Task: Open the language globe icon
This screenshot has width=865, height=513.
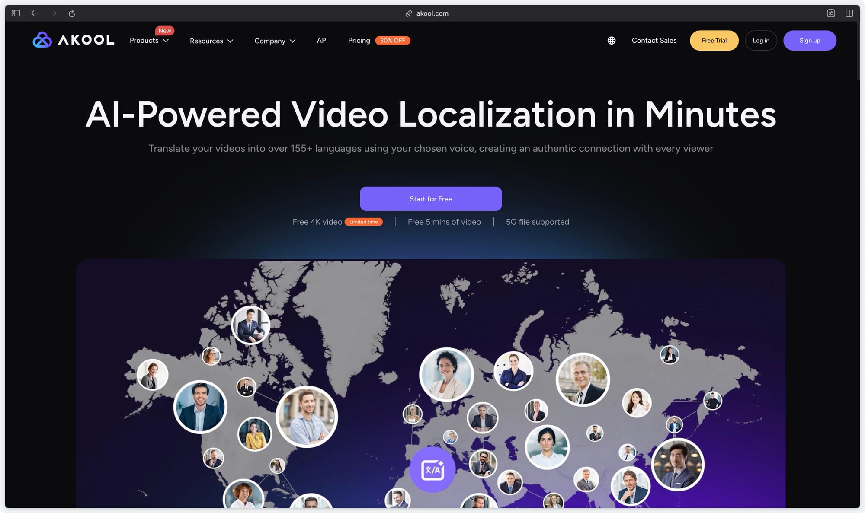Action: [612, 40]
